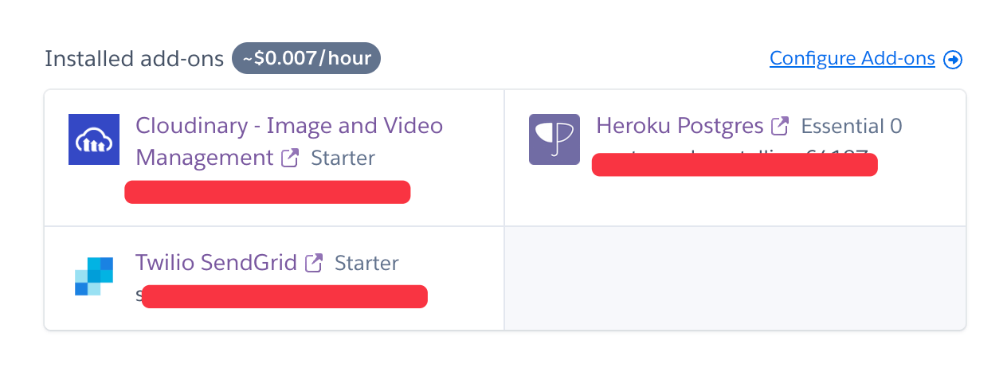Click the Starter plan label beside Cloudinary

click(x=343, y=158)
